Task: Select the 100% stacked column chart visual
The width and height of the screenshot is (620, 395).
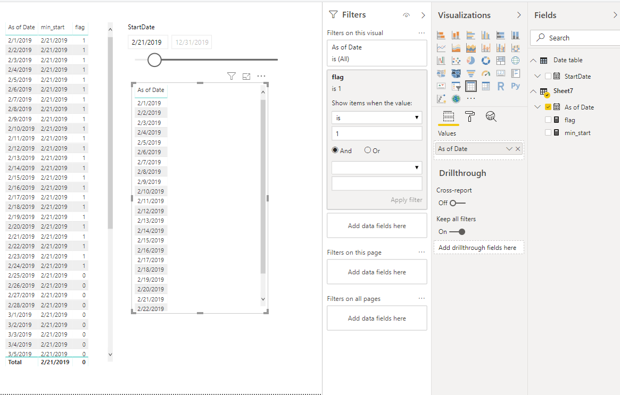Action: pyautogui.click(x=515, y=35)
